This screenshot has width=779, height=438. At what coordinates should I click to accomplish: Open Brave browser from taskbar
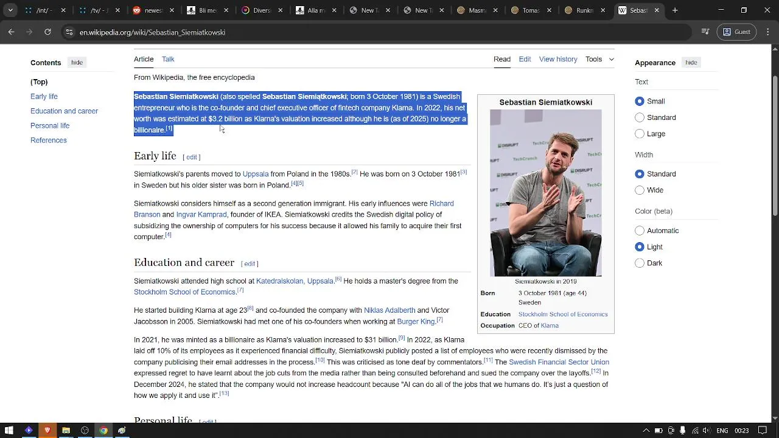click(x=47, y=431)
